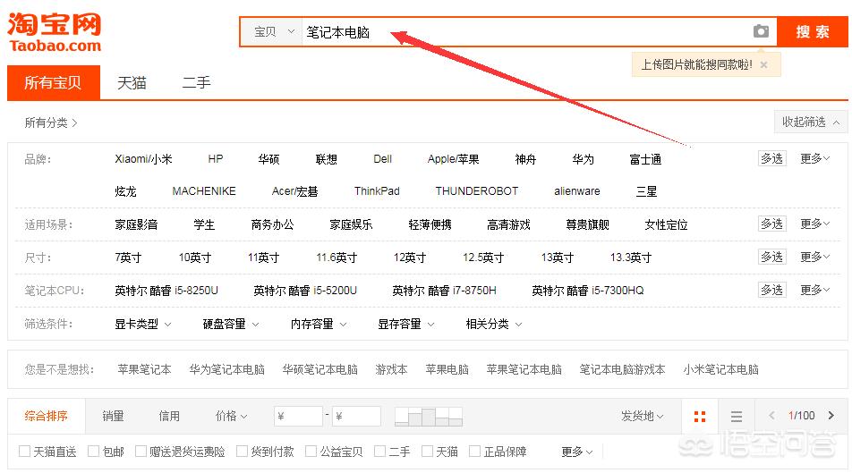Expand 更多 in 尺寸 row

[x=814, y=257]
